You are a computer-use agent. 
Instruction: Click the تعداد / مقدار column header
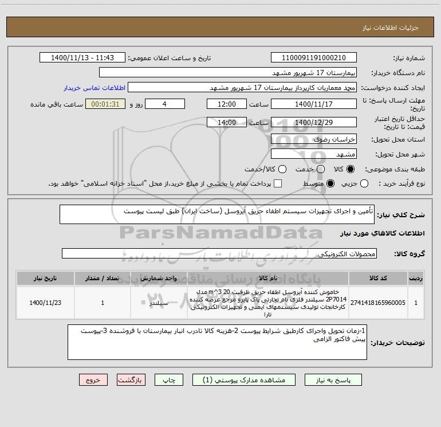pos(103,278)
